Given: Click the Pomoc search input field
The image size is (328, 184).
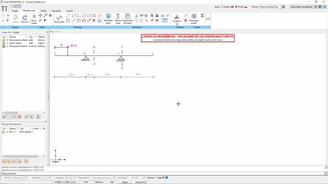Looking at the screenshot, I should (x=270, y=7).
